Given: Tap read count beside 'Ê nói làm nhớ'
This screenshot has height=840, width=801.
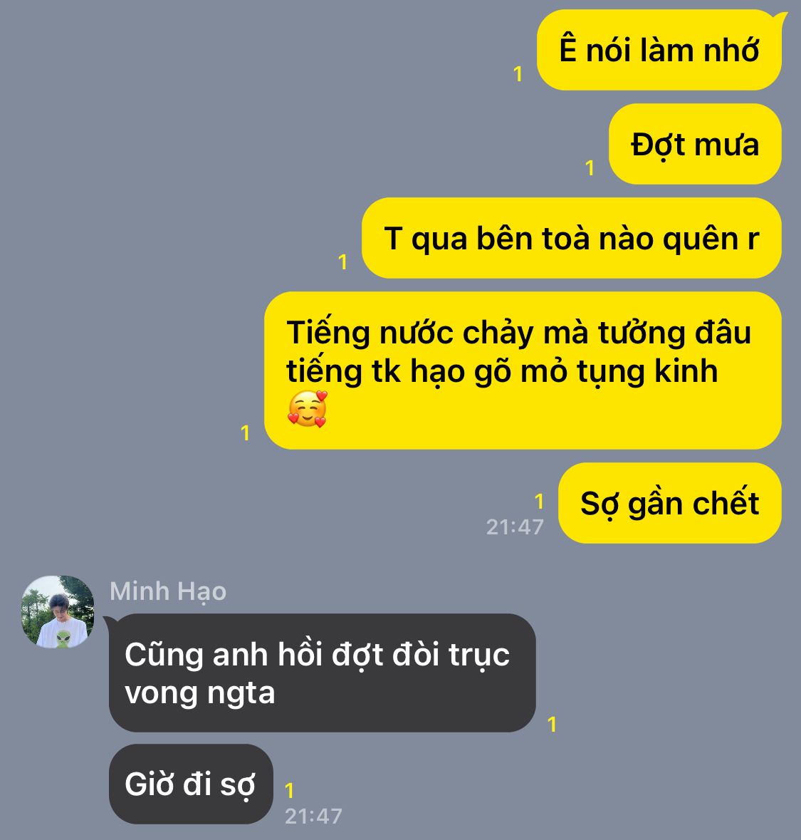Looking at the screenshot, I should point(518,74).
